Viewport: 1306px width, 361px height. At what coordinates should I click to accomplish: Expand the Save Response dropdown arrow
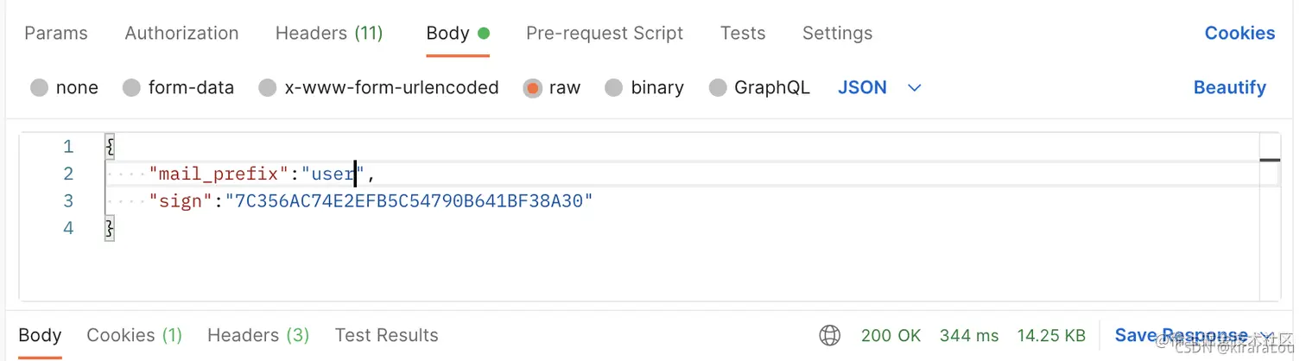[x=1267, y=336]
